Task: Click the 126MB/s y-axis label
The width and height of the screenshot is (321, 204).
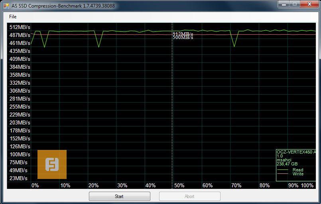Action: (x=20, y=146)
